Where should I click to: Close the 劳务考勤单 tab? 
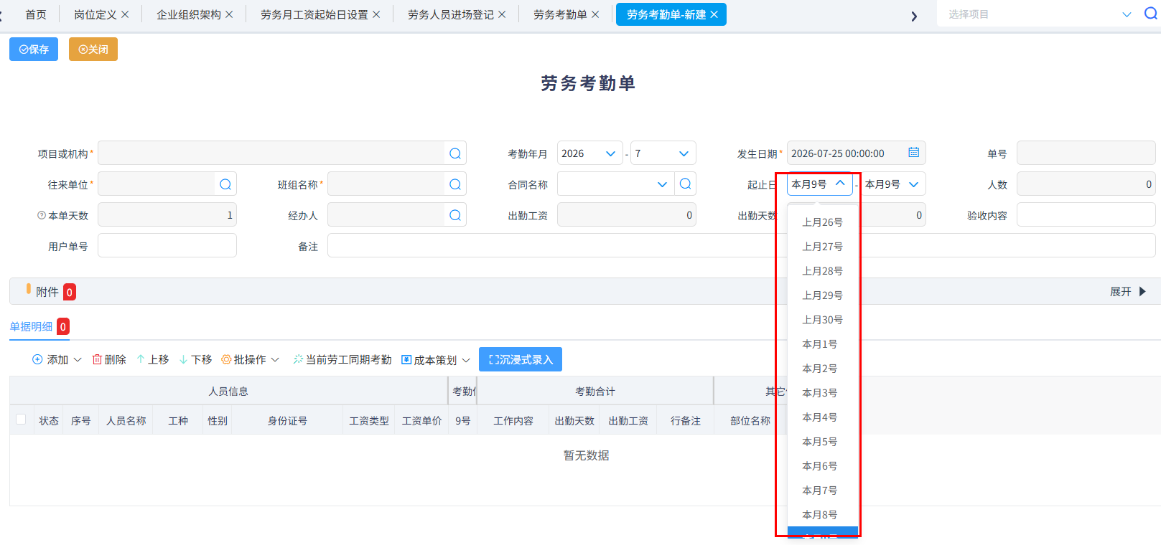[x=595, y=14]
